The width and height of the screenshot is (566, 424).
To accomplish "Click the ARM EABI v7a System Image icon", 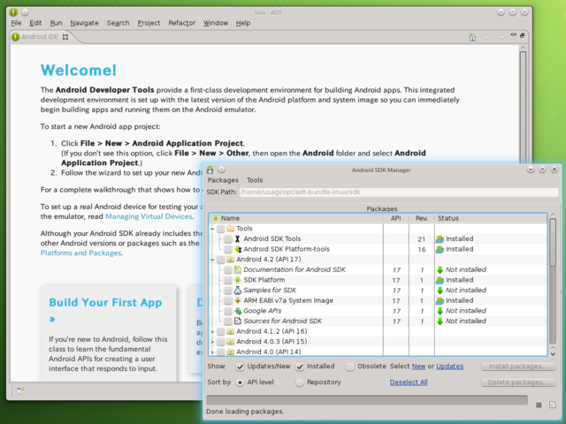I will click(238, 300).
